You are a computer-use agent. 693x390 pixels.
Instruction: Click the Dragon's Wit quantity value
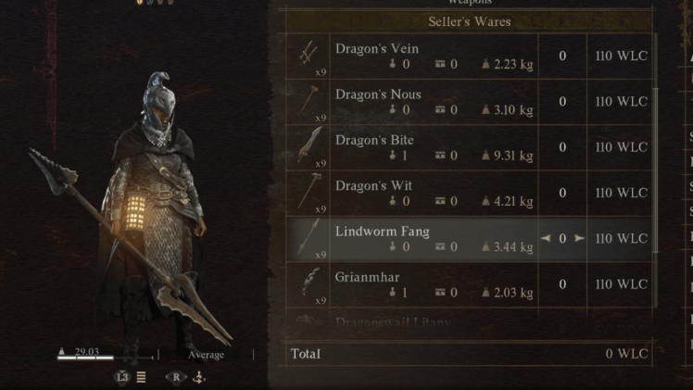coord(562,193)
